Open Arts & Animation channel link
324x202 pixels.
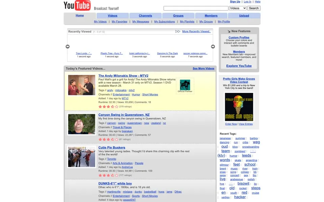tap(123, 163)
